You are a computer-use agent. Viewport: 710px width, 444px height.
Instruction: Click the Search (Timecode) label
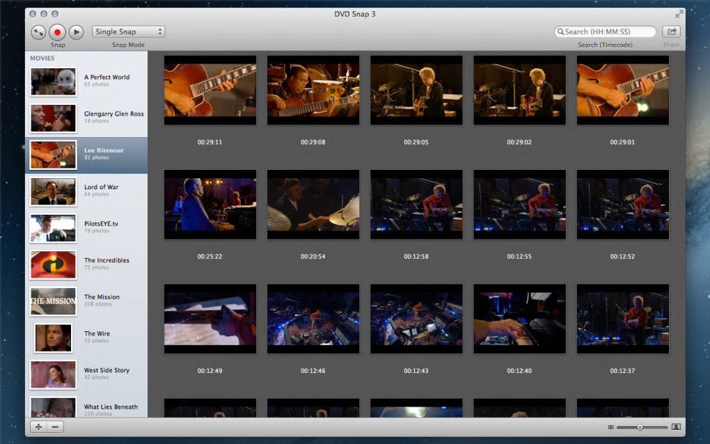coord(605,45)
